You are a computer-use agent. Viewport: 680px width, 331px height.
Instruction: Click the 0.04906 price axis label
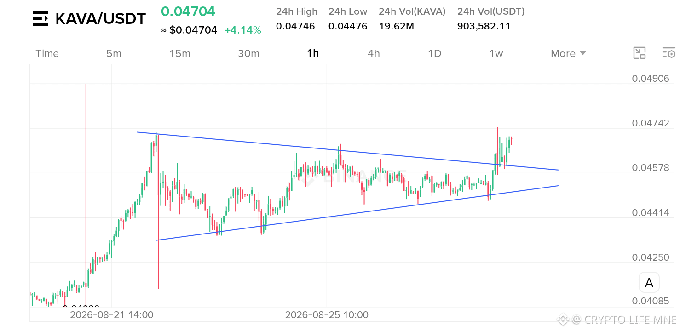click(651, 79)
